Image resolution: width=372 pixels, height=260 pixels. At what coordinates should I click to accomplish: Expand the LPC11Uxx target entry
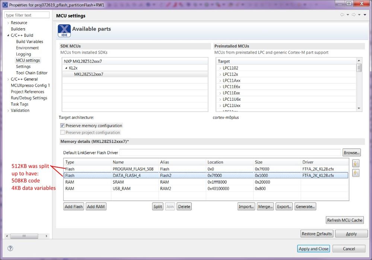pos(220,106)
